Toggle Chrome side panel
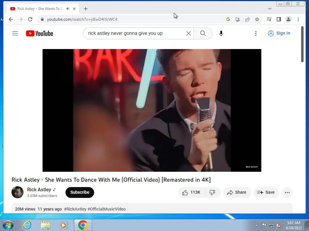 279,19
